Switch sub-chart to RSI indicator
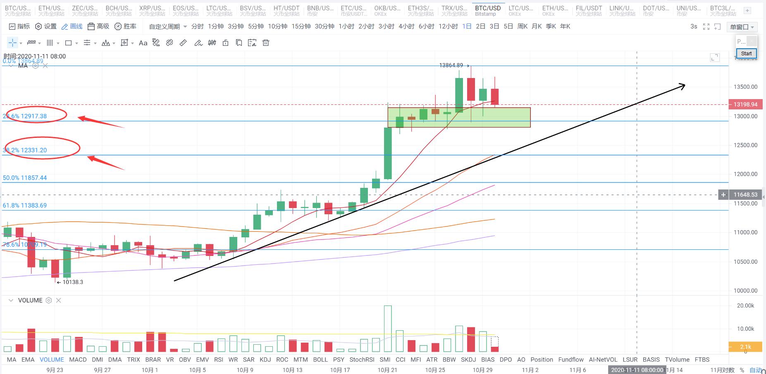This screenshot has width=766, height=374. tap(219, 360)
